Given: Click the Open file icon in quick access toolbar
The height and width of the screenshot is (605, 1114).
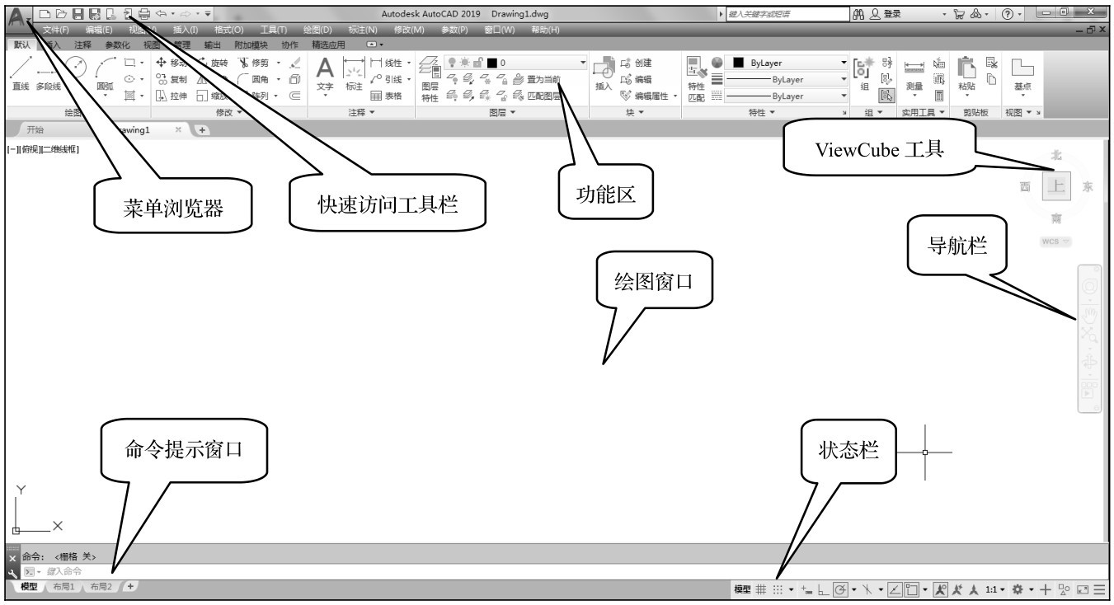Looking at the screenshot, I should [61, 13].
